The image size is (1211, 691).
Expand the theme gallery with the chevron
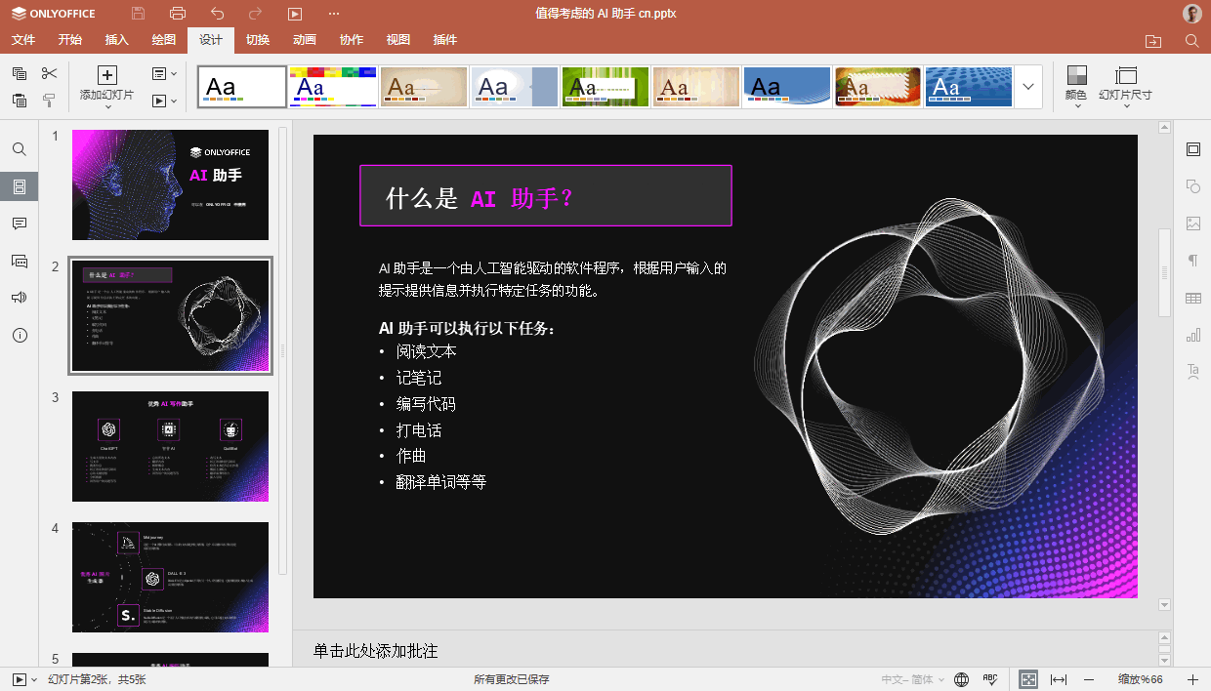(x=1027, y=86)
